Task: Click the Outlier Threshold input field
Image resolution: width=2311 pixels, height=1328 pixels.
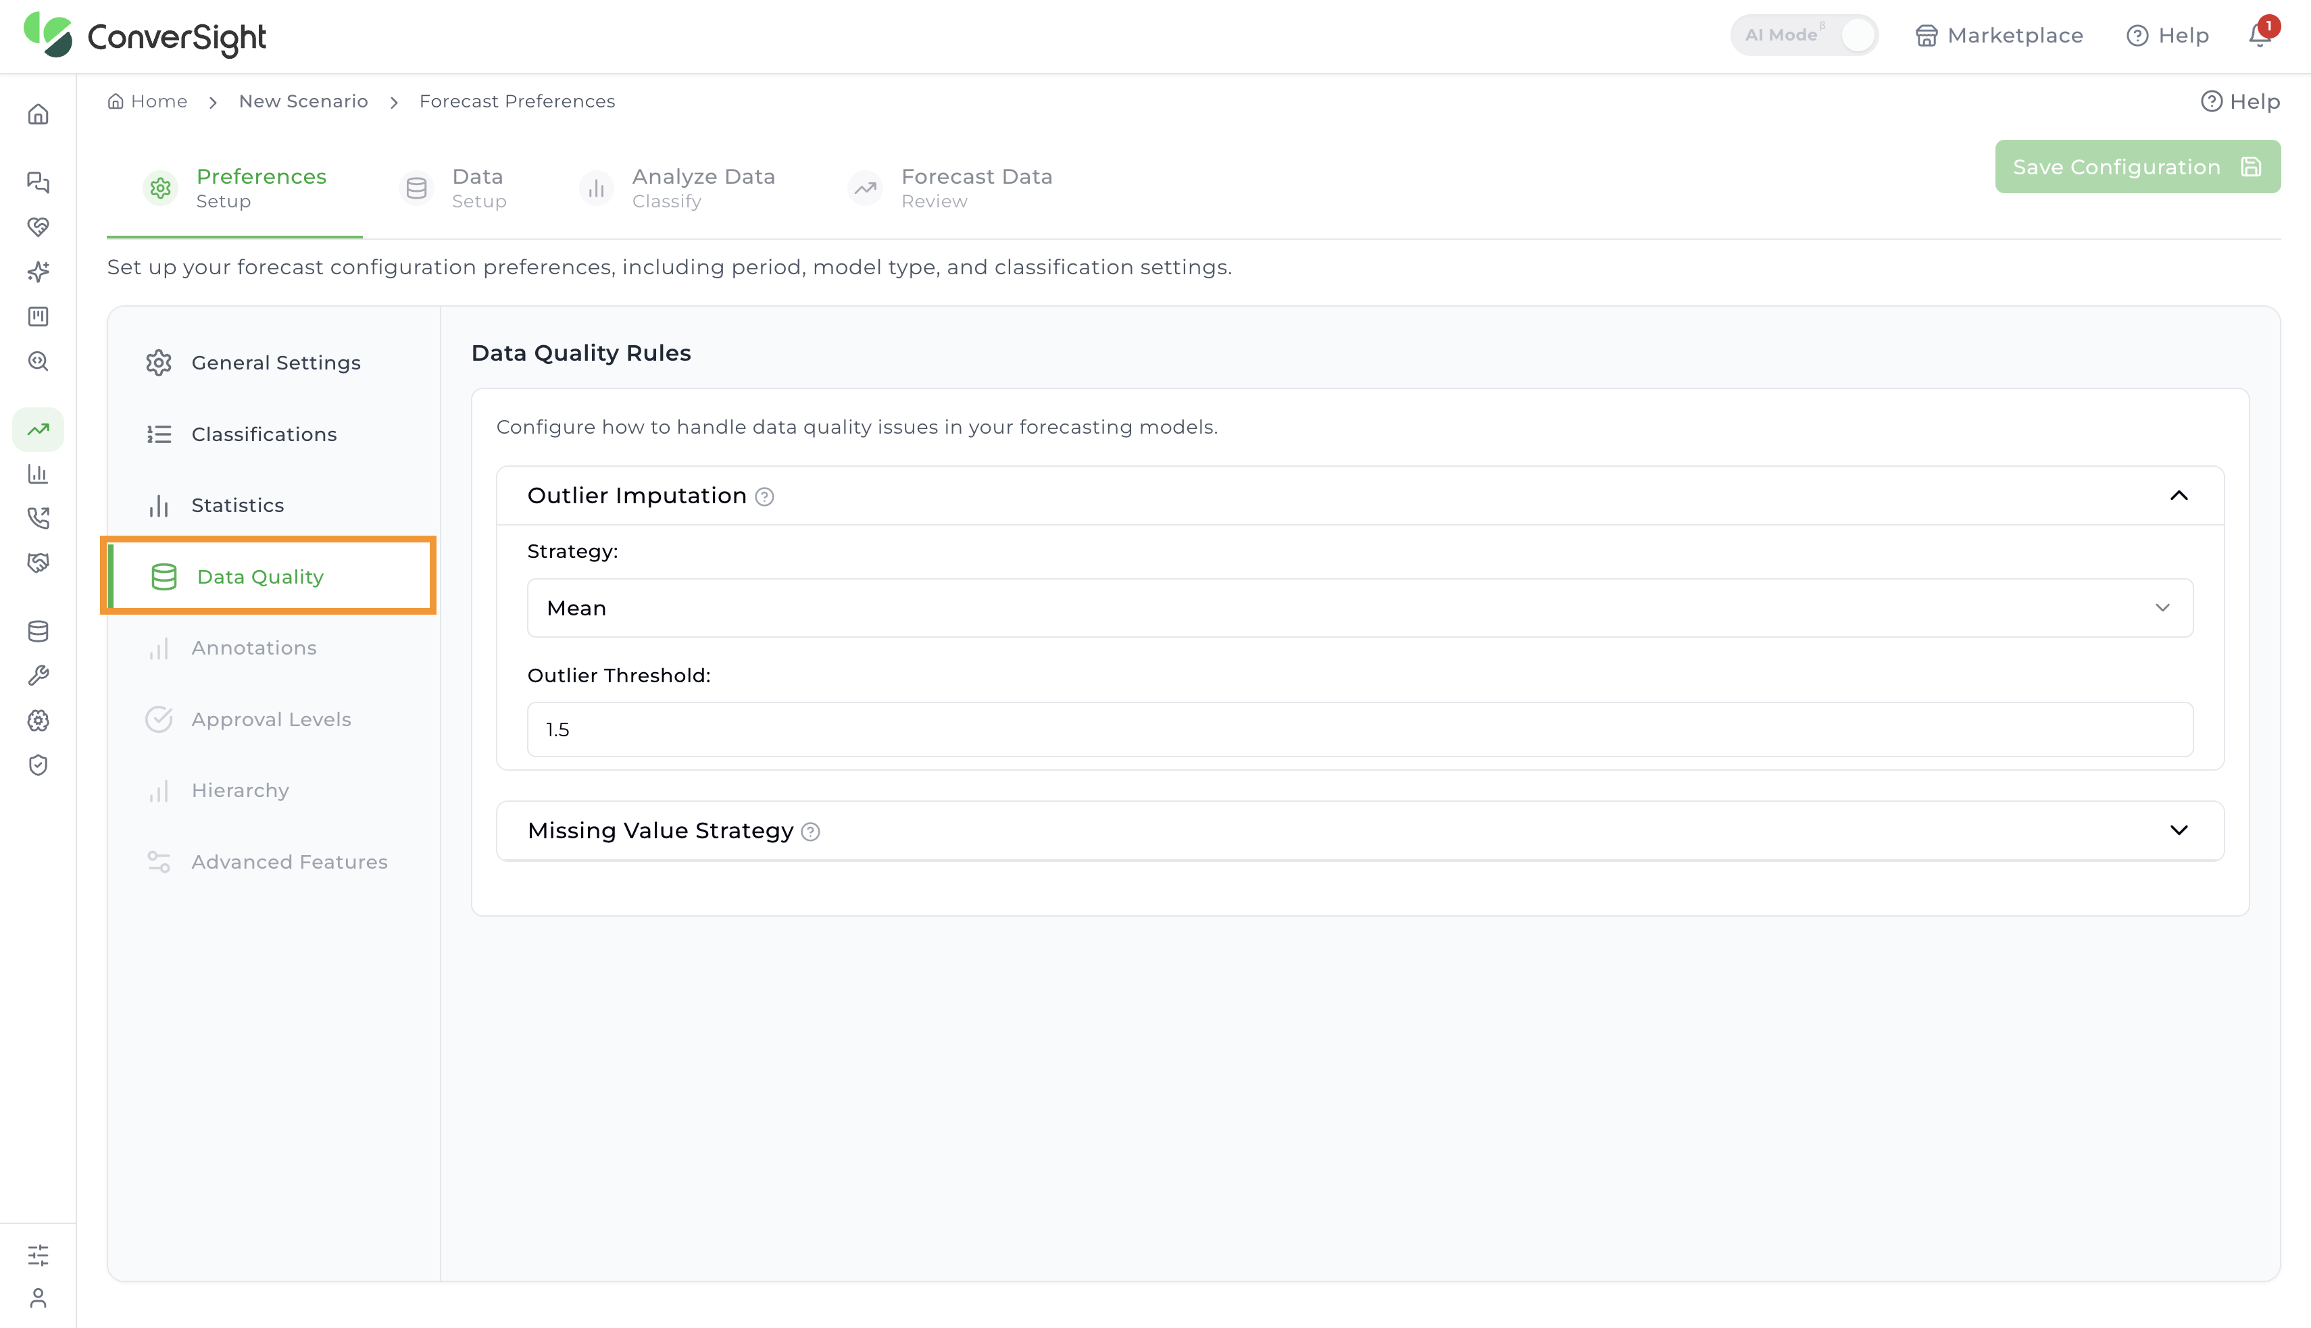Action: pos(1360,730)
